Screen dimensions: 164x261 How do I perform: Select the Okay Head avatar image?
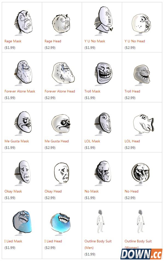61,174
